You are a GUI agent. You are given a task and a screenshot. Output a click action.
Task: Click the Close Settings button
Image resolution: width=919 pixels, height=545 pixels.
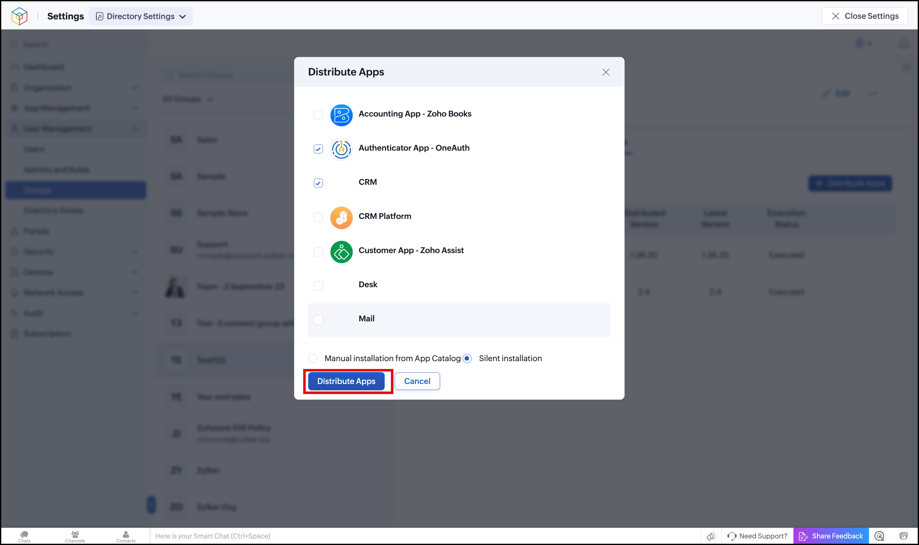tap(865, 16)
